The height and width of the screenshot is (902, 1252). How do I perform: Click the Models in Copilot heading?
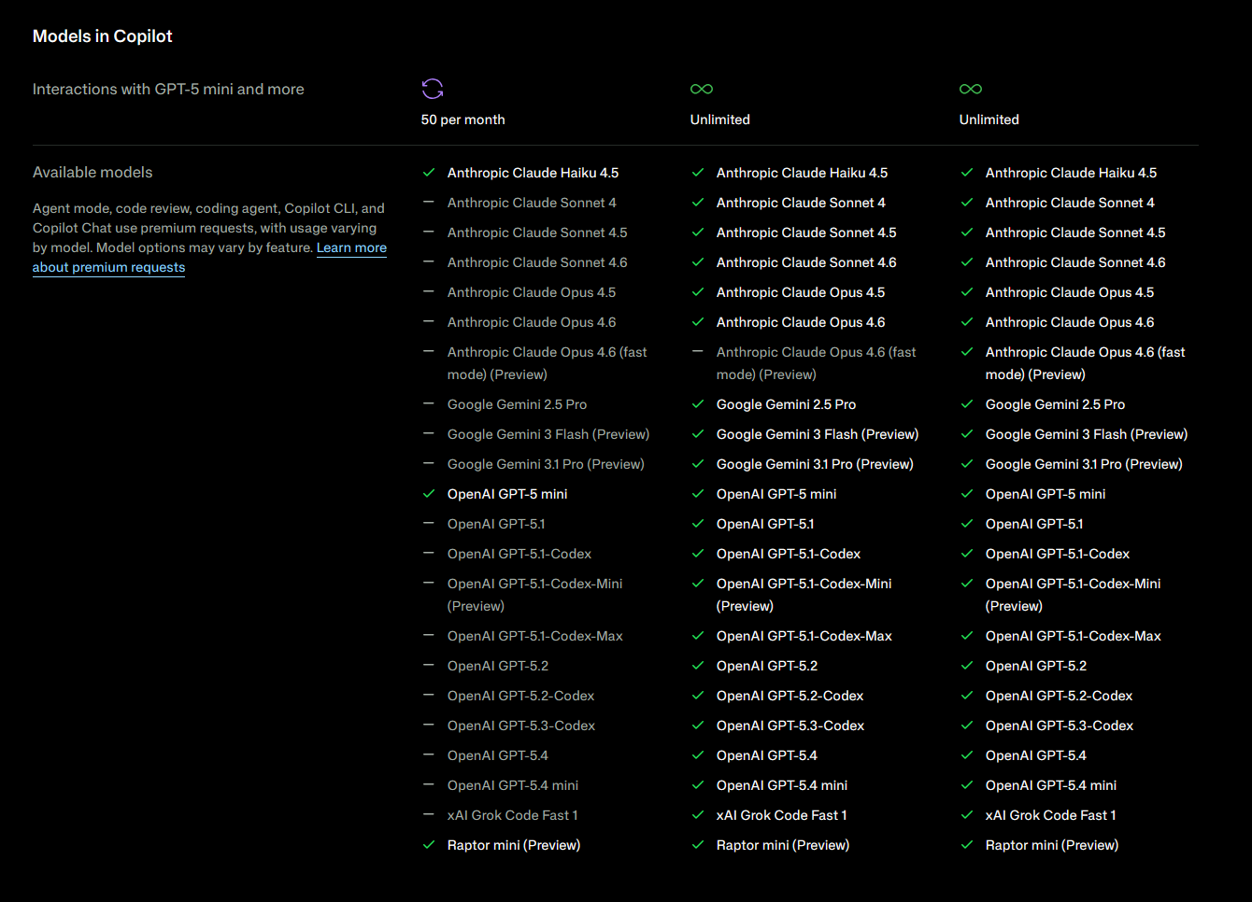[103, 36]
